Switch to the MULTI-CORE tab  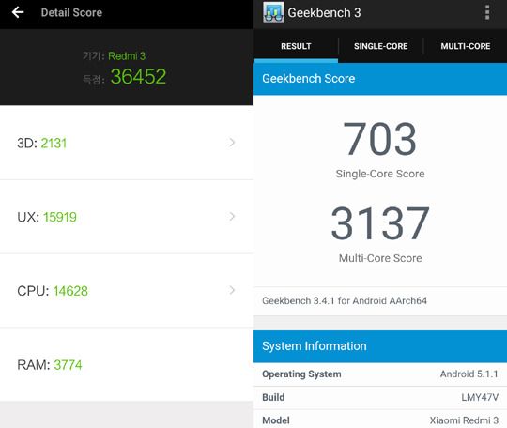tap(466, 46)
